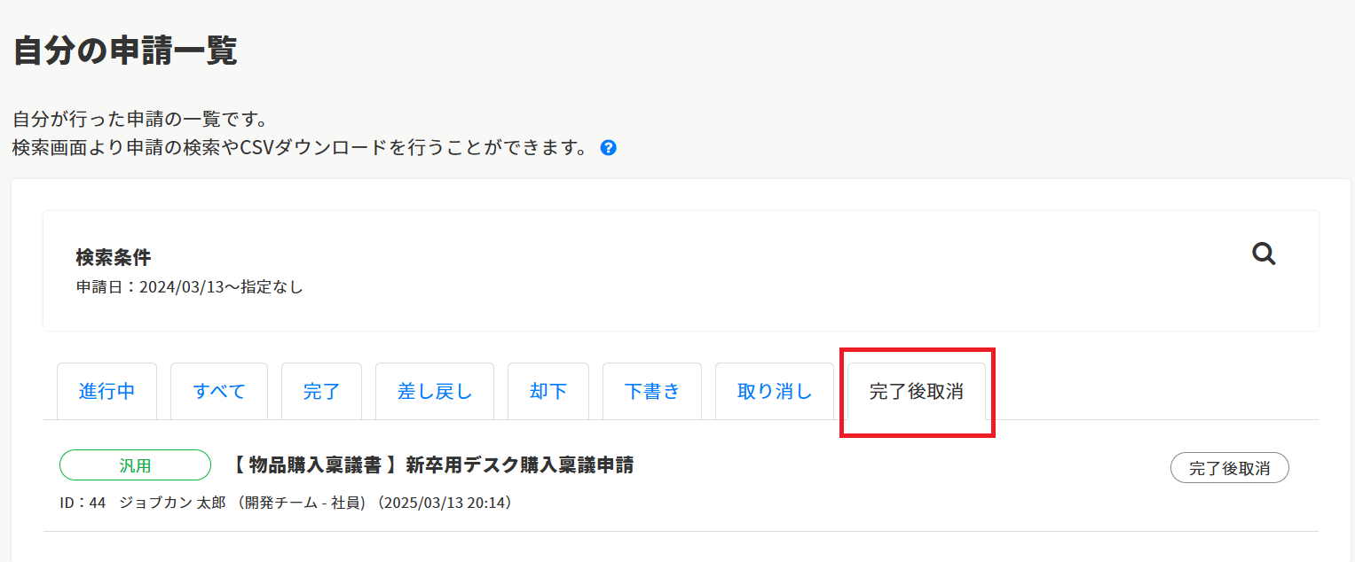Viewport: 1355px width, 562px height.
Task: Click the 2025/03/13 20:14 timestamp
Action: (x=446, y=503)
